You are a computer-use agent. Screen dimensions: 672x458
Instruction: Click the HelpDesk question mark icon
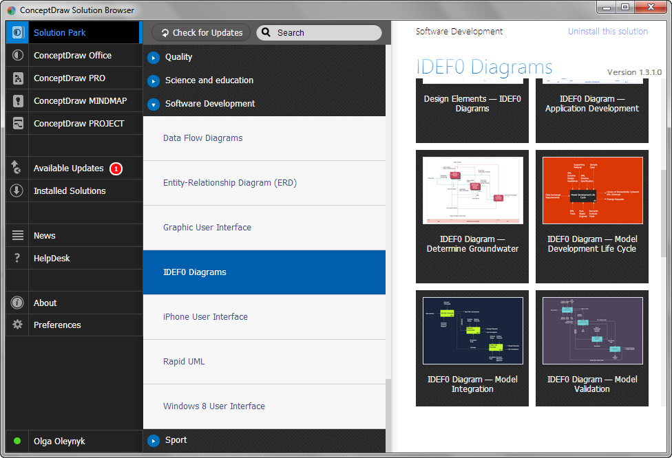(x=17, y=258)
